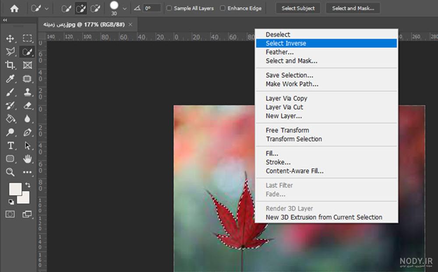This screenshot has height=272, width=438.
Task: Select the Rounded Rectangle shape tool
Action: 10,159
